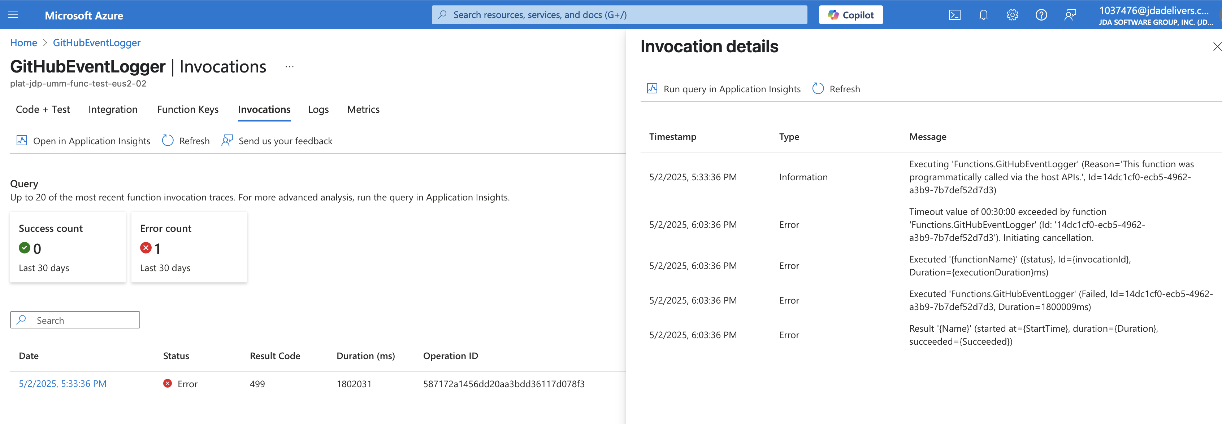Open the notifications bell

pos(983,15)
